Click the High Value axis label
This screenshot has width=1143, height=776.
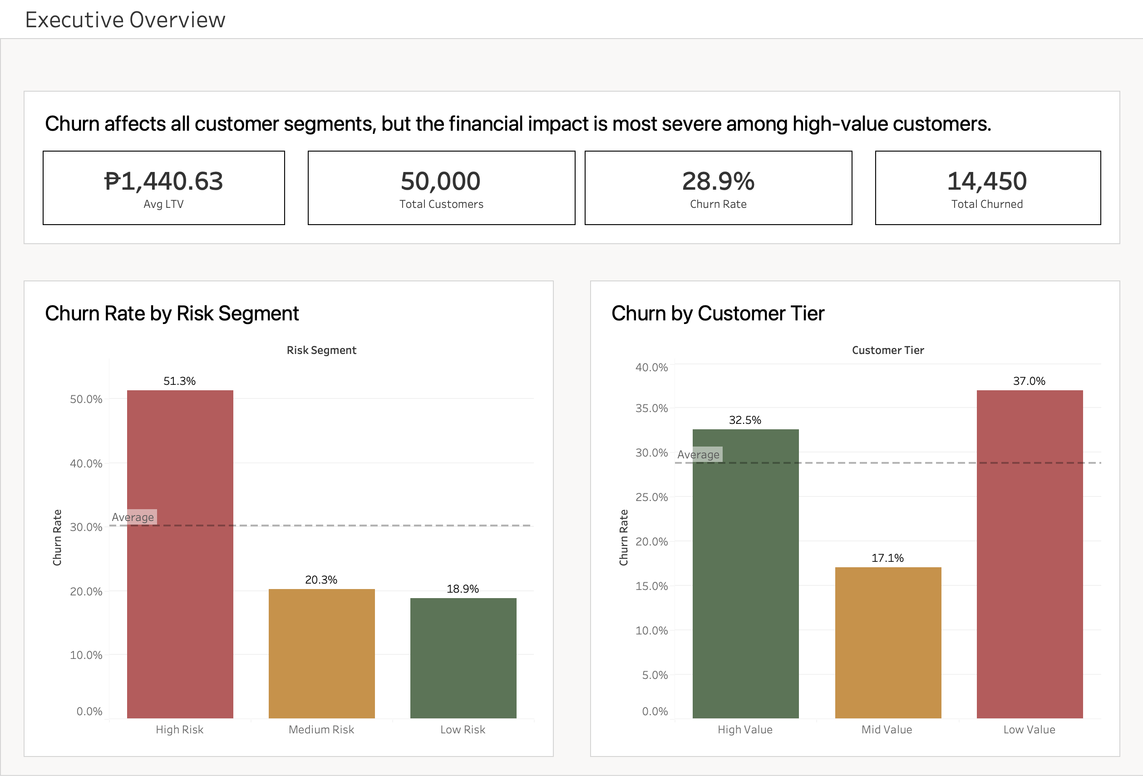[745, 730]
